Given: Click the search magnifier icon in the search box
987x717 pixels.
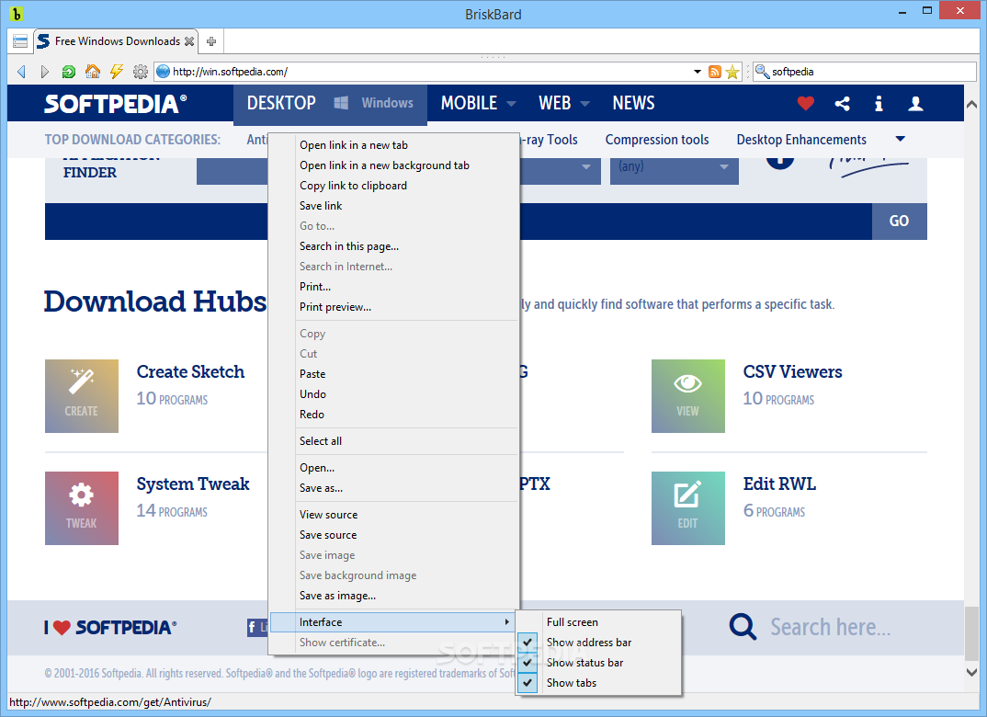Looking at the screenshot, I should [762, 72].
